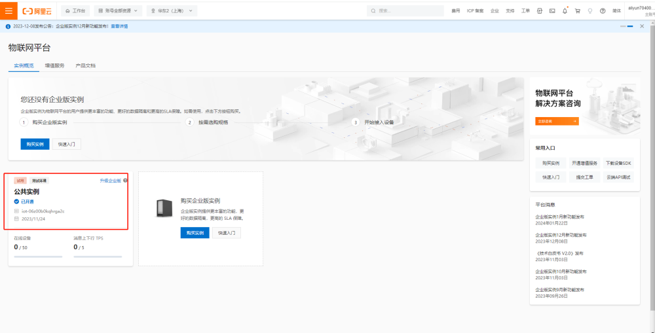Screen dimensions: 655x333
Task: Open the 公共实例 instance
Action: click(x=27, y=192)
